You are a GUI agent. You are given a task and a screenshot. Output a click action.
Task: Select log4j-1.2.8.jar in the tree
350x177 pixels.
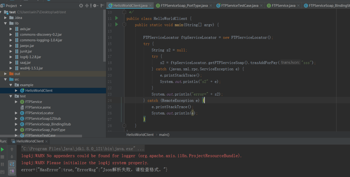(30, 57)
